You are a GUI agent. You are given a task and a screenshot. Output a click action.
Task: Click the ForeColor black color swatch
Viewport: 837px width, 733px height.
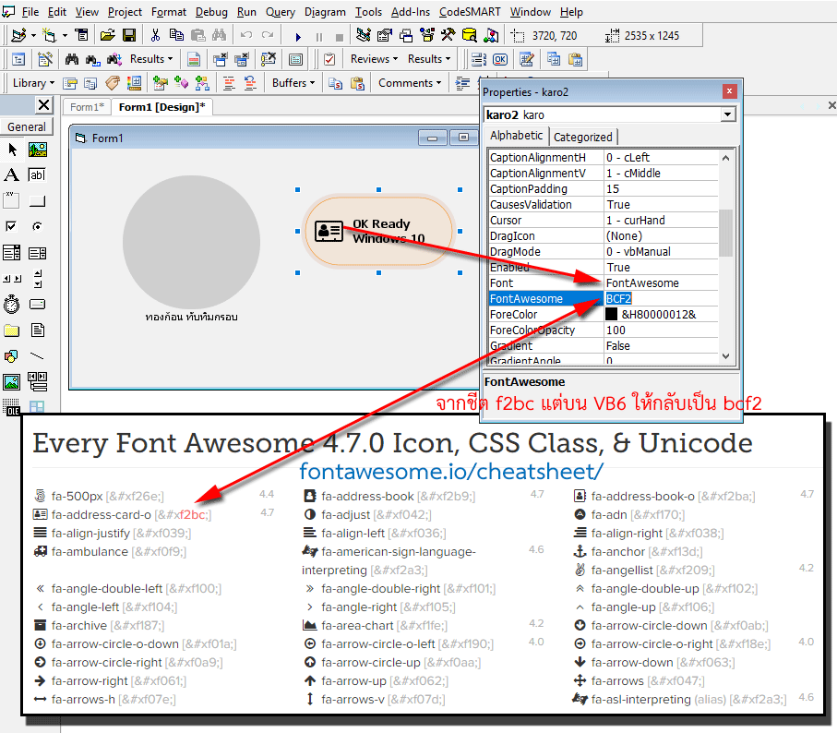pyautogui.click(x=611, y=315)
